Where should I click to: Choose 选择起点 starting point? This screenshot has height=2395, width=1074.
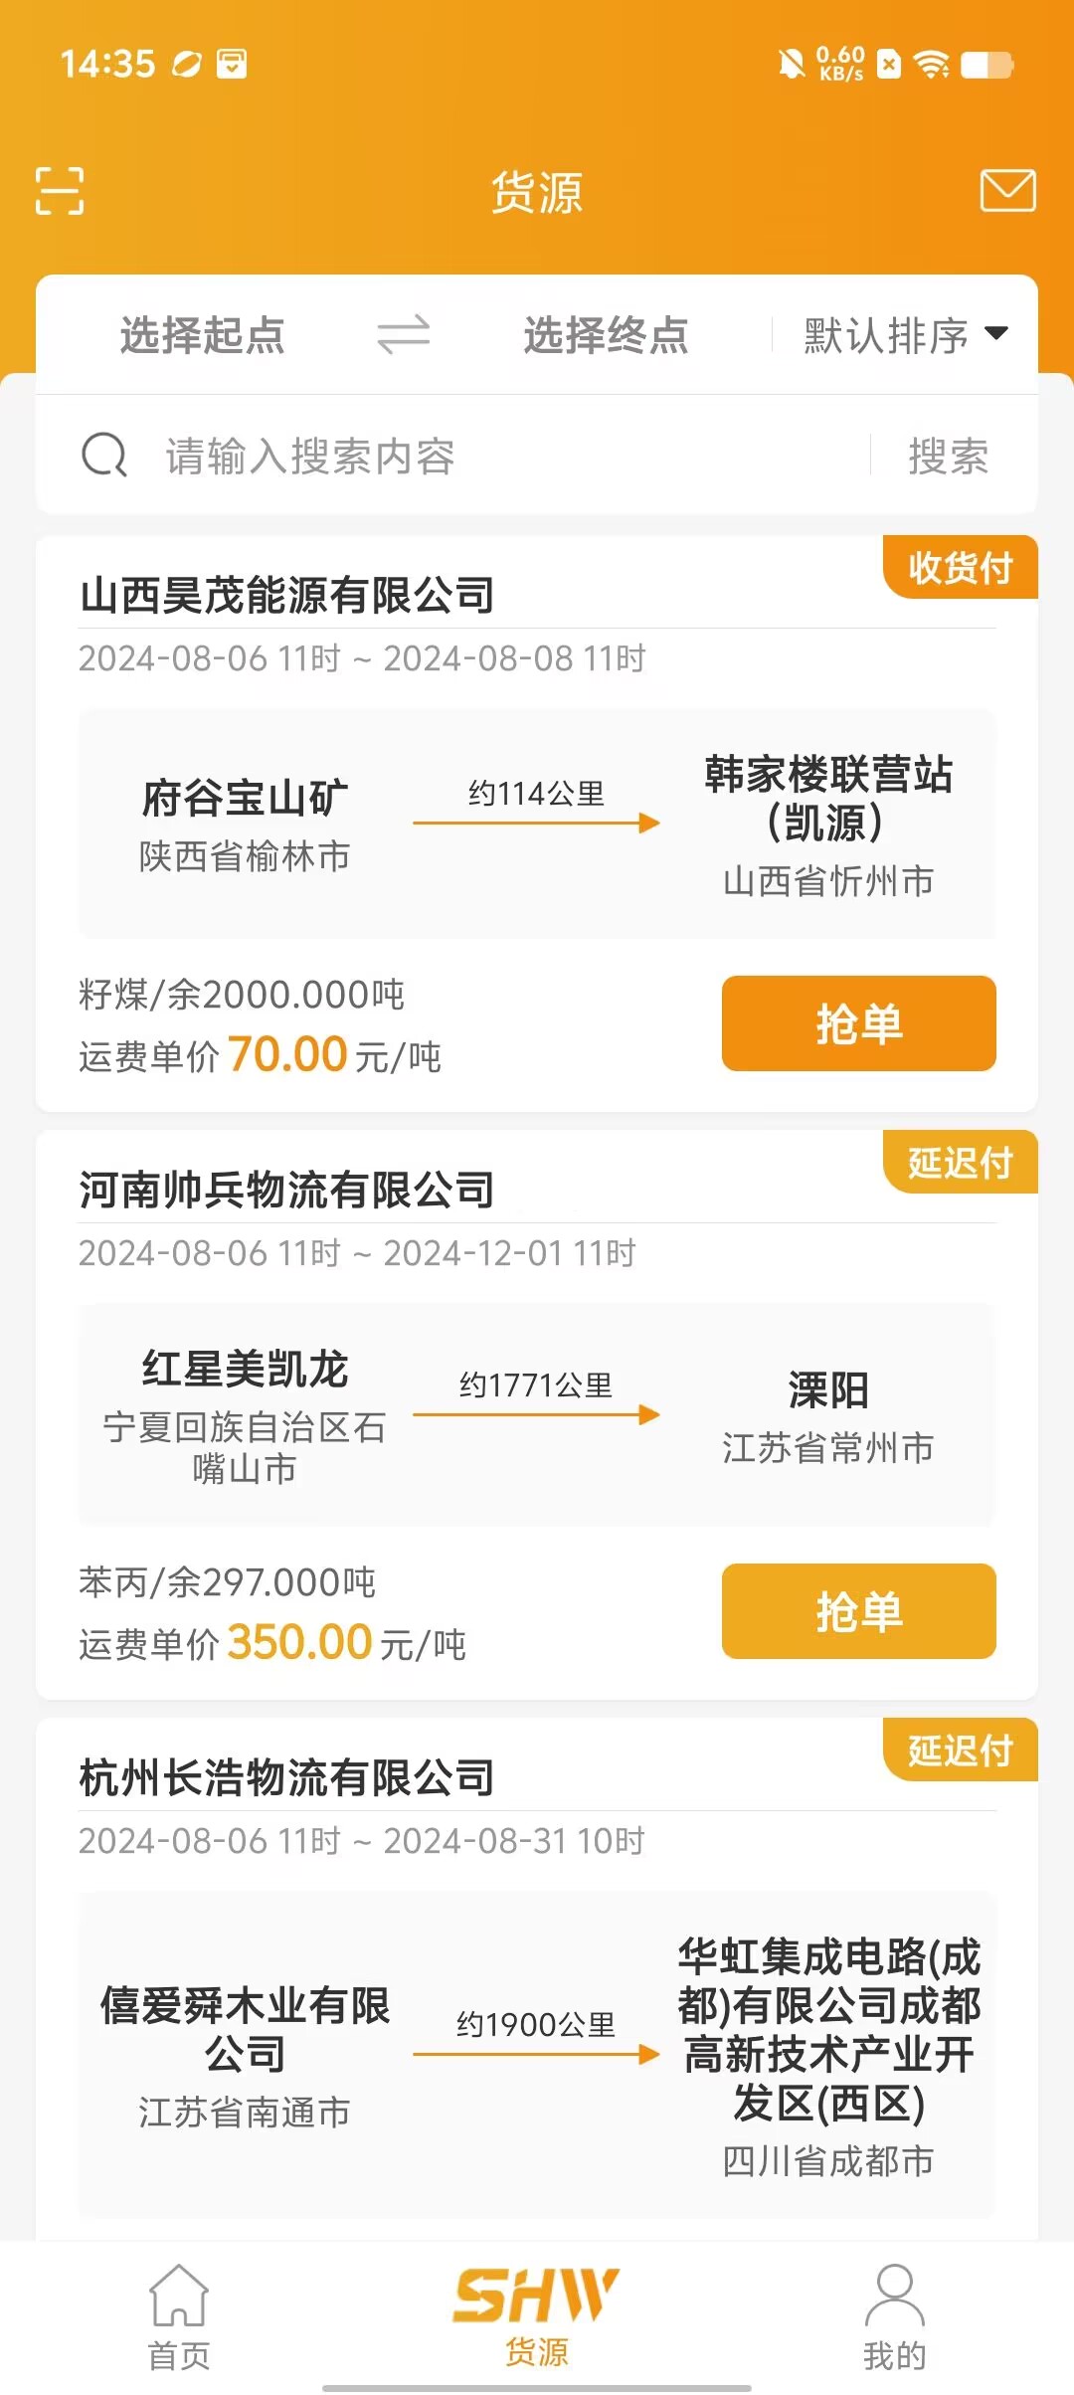[x=203, y=335]
